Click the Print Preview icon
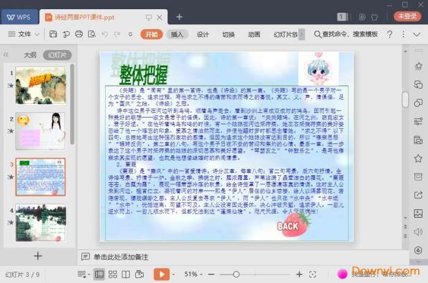This screenshot has height=283, width=428. (92, 34)
